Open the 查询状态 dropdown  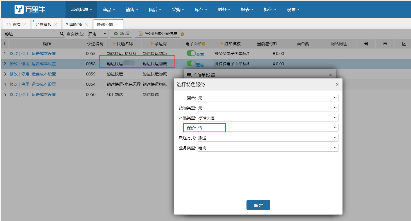point(98,34)
